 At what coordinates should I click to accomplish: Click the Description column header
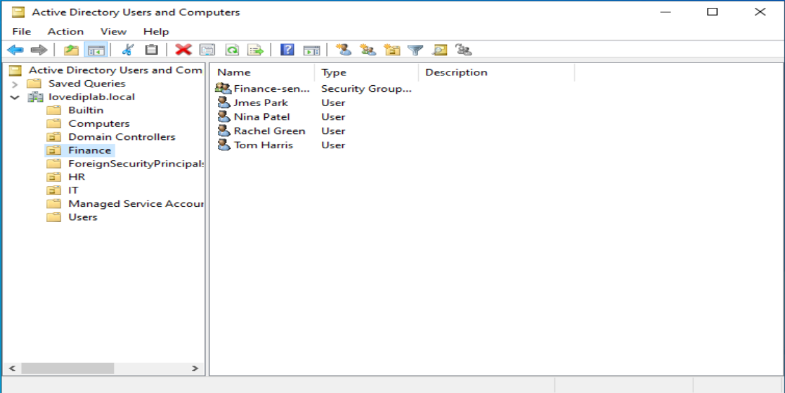tap(456, 72)
